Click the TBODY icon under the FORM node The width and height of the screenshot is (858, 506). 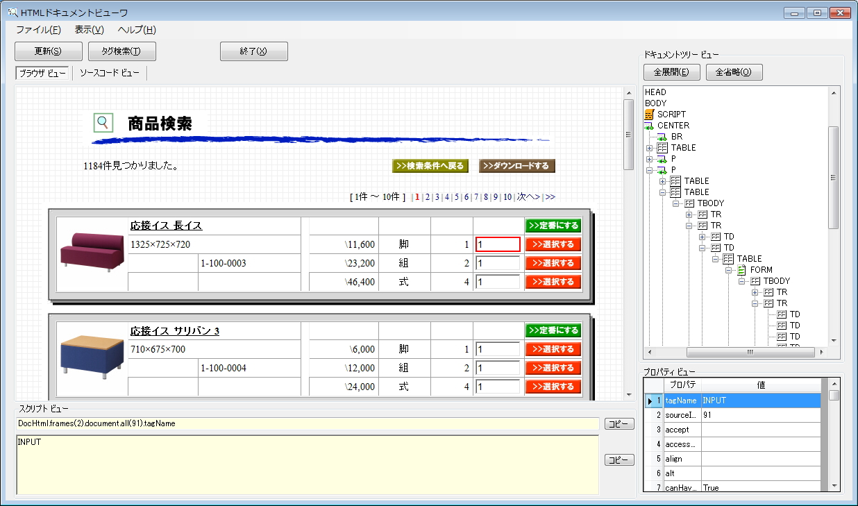coord(755,281)
